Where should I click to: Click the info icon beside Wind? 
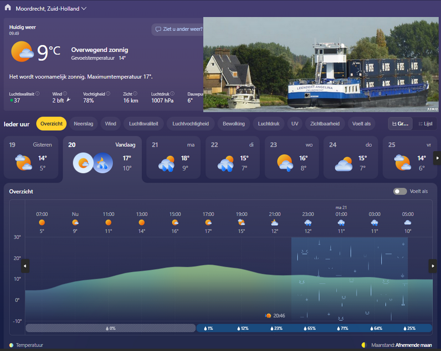point(65,93)
